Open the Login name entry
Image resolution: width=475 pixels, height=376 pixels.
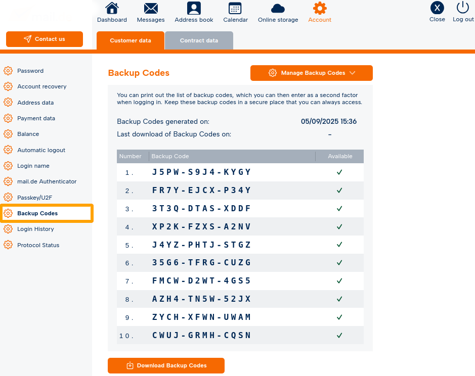click(33, 166)
